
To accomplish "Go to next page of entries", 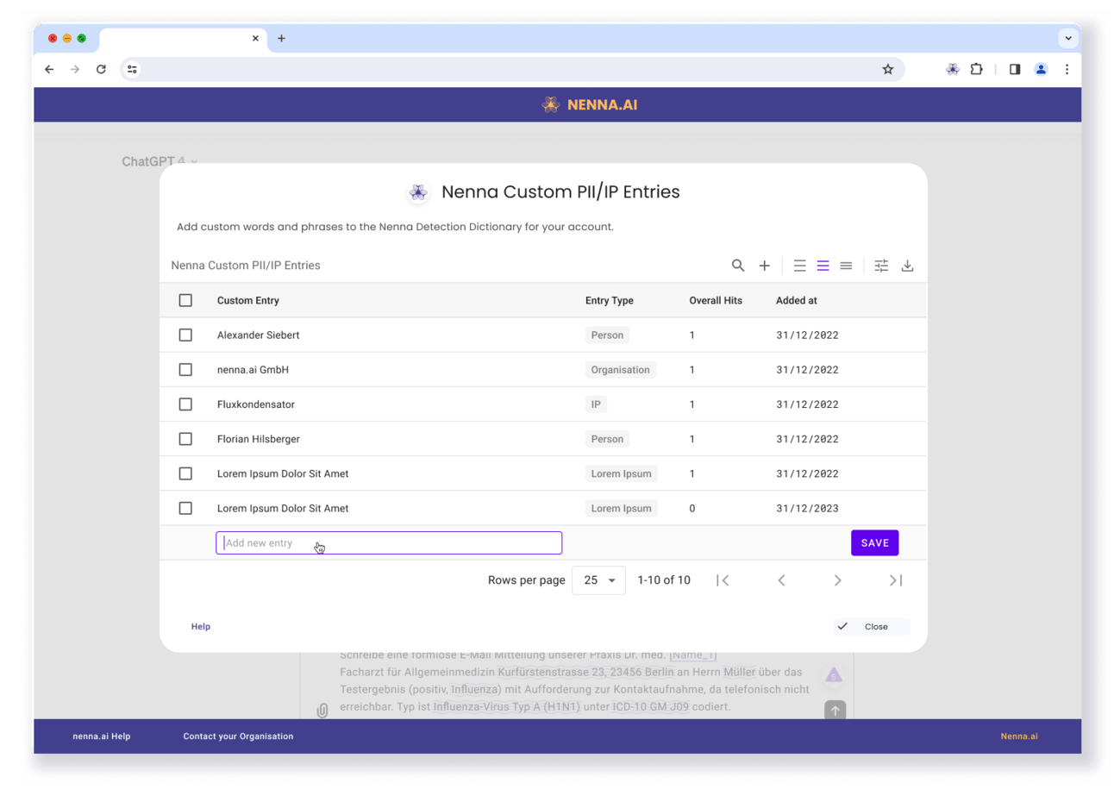I will pos(837,580).
